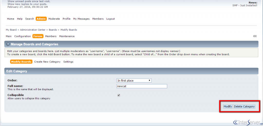Show new replies to your posts
The image size is (263, 126).
[27, 4]
